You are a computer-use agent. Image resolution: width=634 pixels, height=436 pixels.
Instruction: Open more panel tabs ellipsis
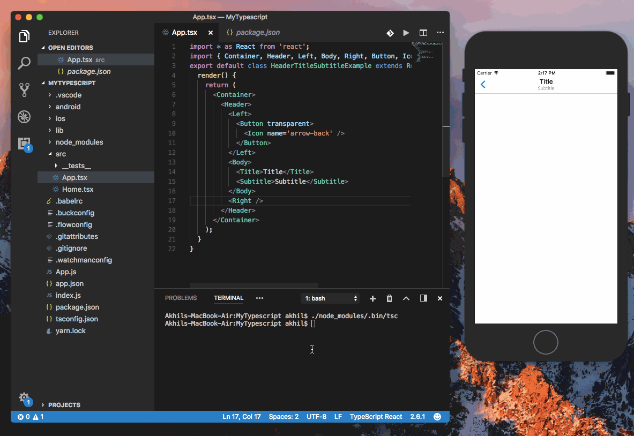(259, 298)
